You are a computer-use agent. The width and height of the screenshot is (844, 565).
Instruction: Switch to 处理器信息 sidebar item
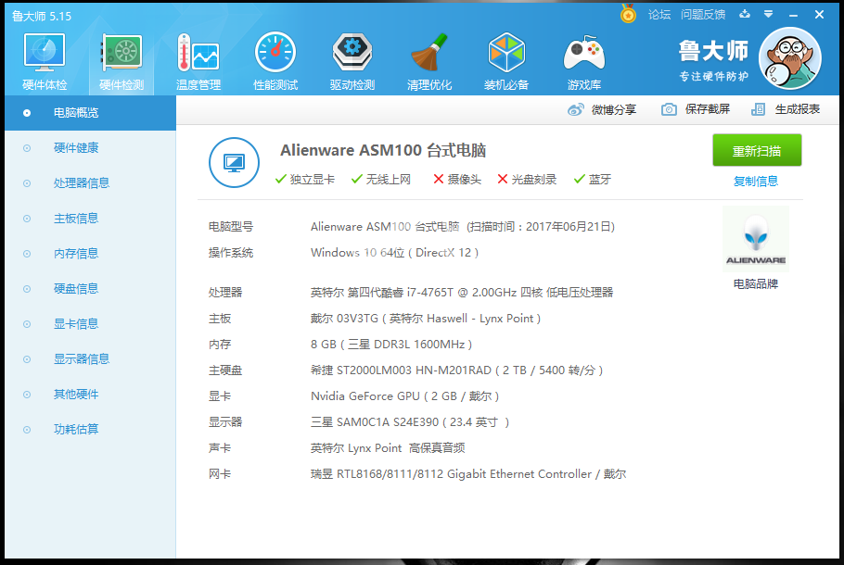82,183
